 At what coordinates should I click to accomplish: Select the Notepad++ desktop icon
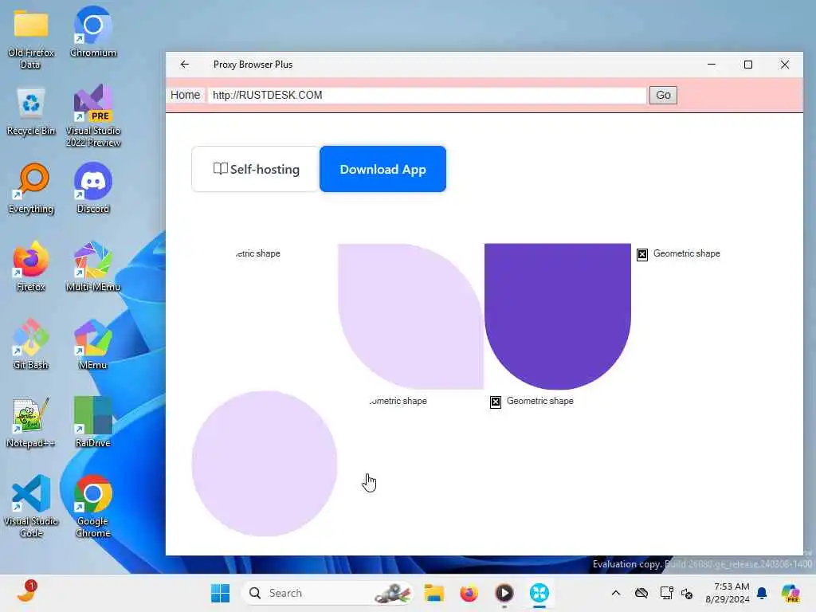click(31, 422)
